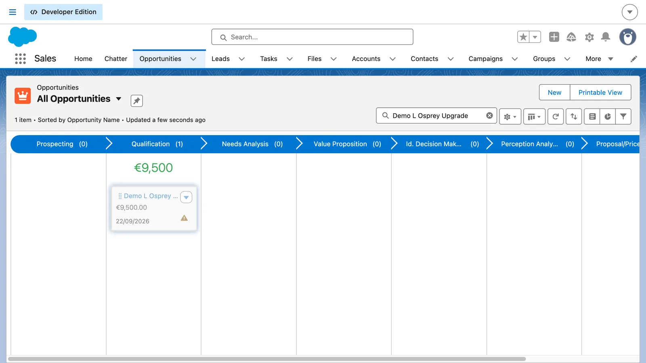Click the horizontal scrollbar at the bottom

pyautogui.click(x=267, y=359)
